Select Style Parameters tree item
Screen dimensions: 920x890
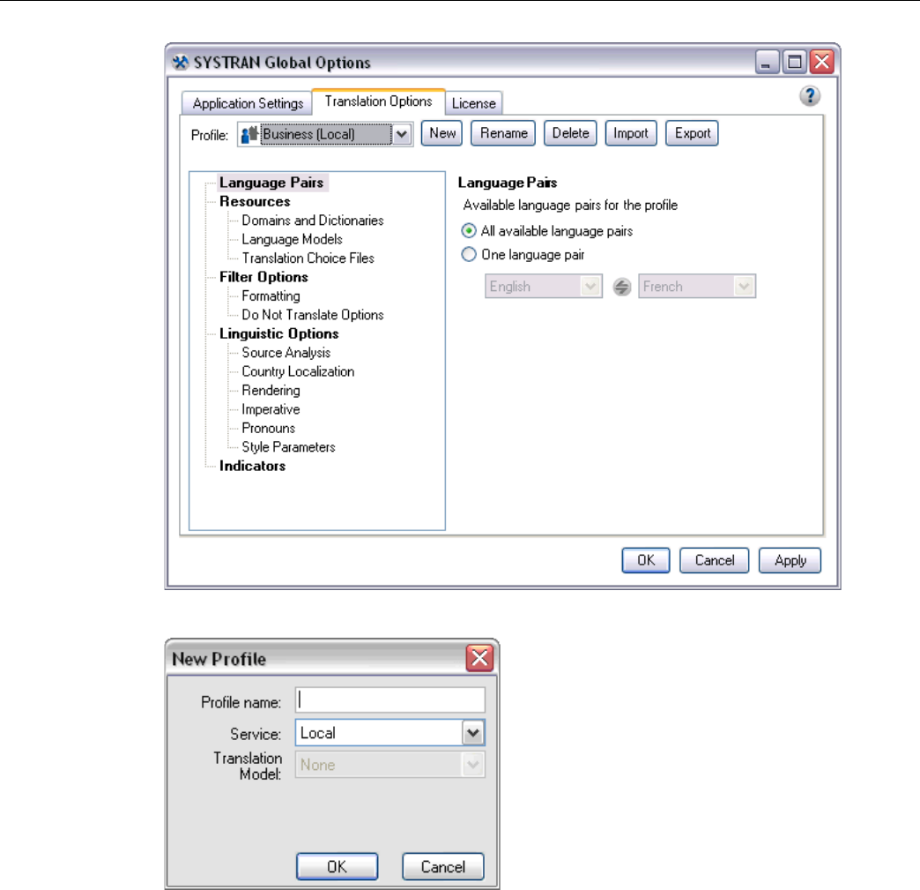pos(288,447)
